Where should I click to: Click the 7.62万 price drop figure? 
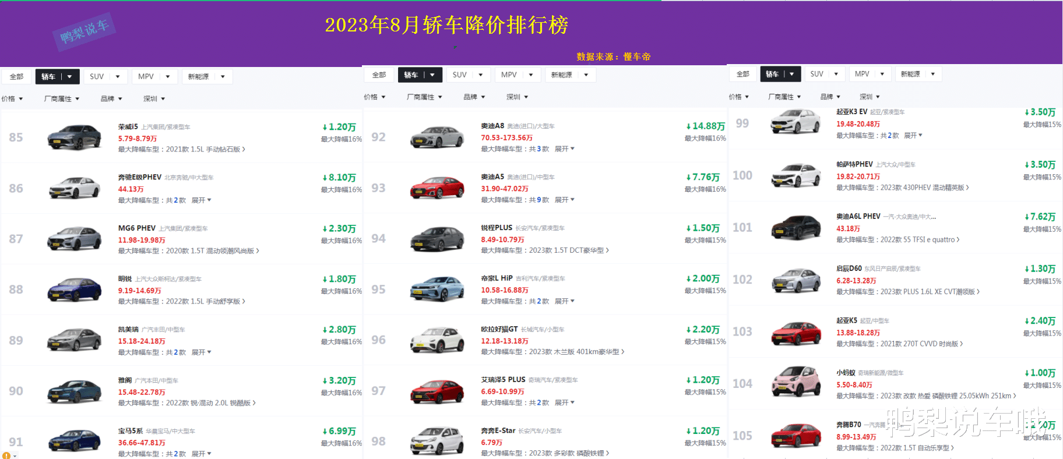[1040, 217]
